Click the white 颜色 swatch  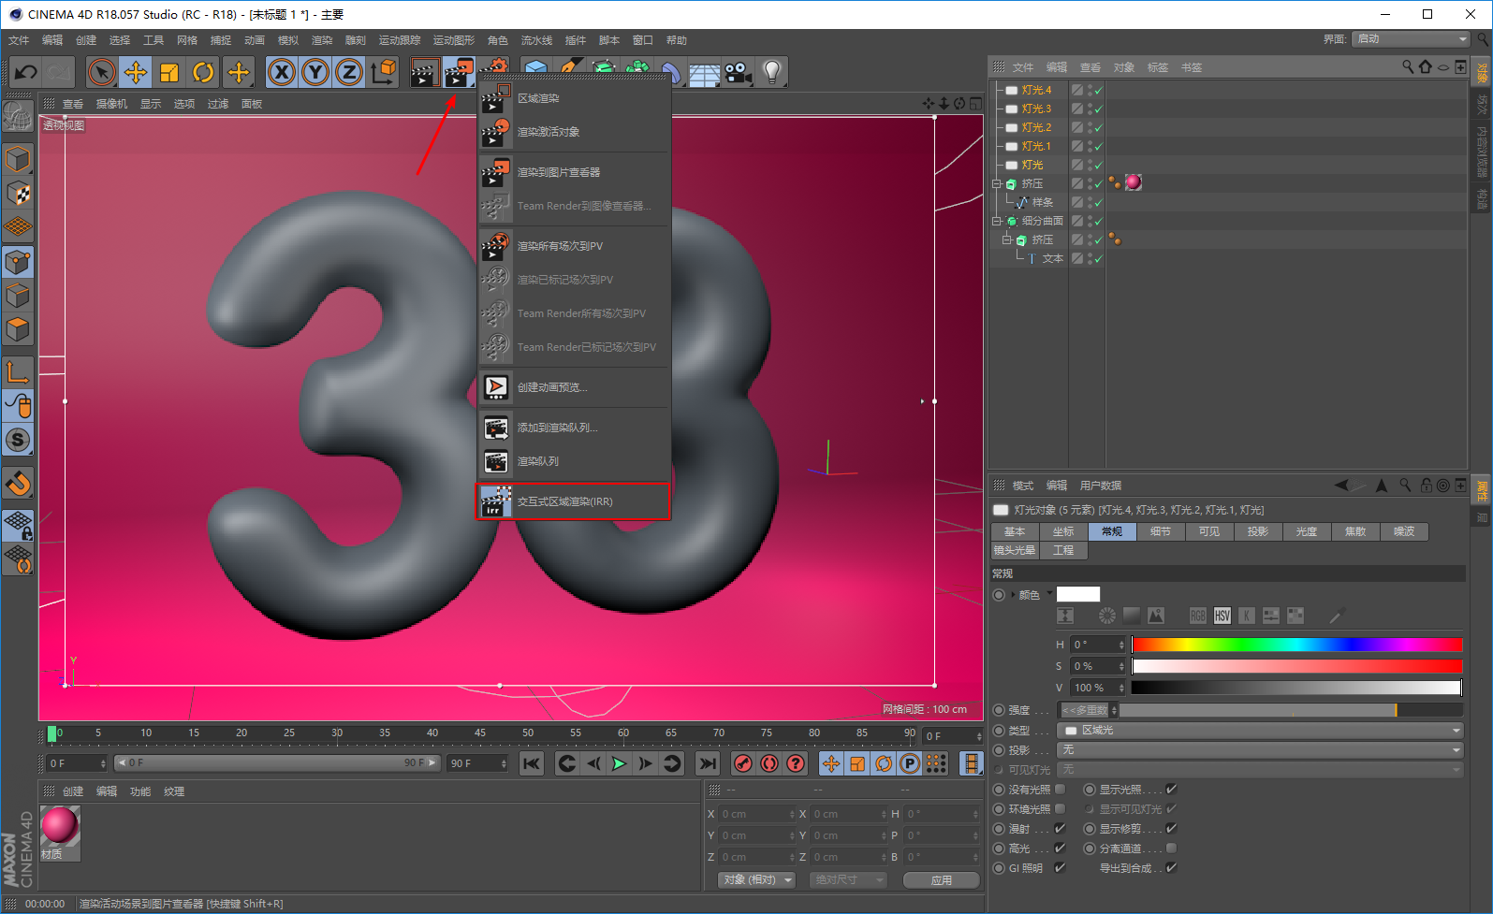point(1078,594)
